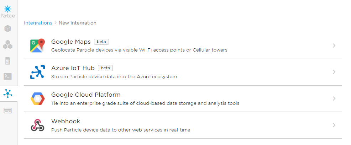
Task: Click the Google Maps title text
Action: click(x=71, y=42)
